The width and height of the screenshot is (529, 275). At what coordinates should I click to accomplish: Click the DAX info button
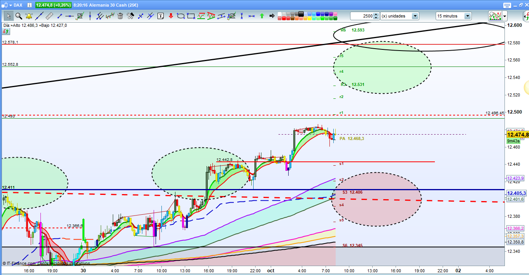[x=29, y=5]
